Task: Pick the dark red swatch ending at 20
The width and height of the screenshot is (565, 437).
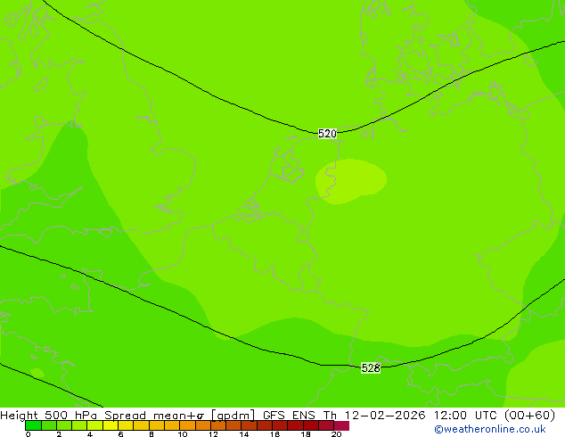Action: point(326,425)
